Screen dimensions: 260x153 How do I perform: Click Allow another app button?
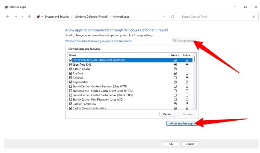pyautogui.click(x=182, y=123)
